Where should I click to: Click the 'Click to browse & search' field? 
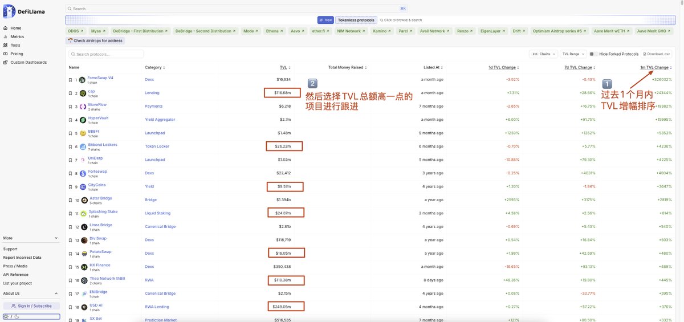401,20
